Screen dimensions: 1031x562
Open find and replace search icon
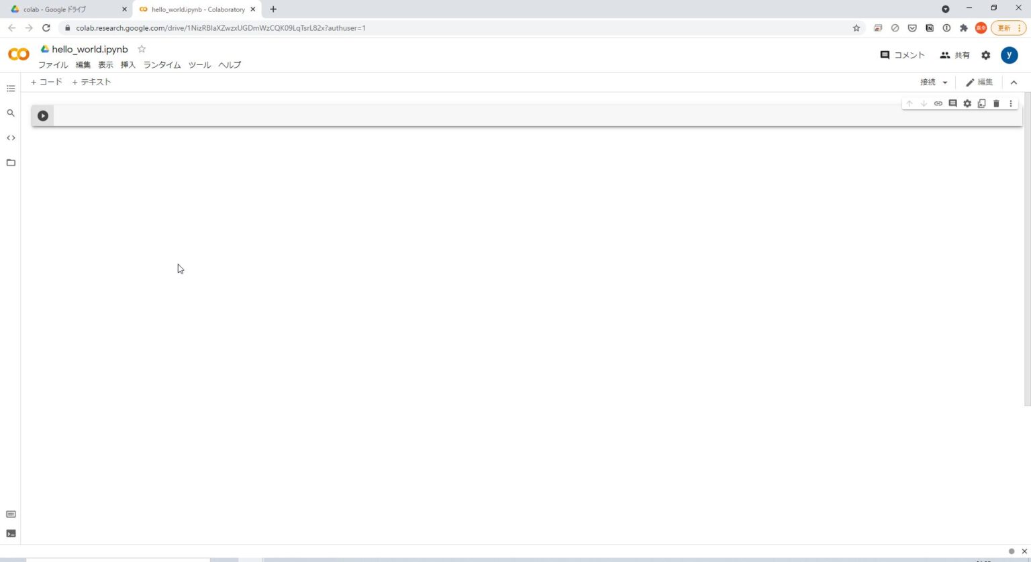click(x=11, y=113)
